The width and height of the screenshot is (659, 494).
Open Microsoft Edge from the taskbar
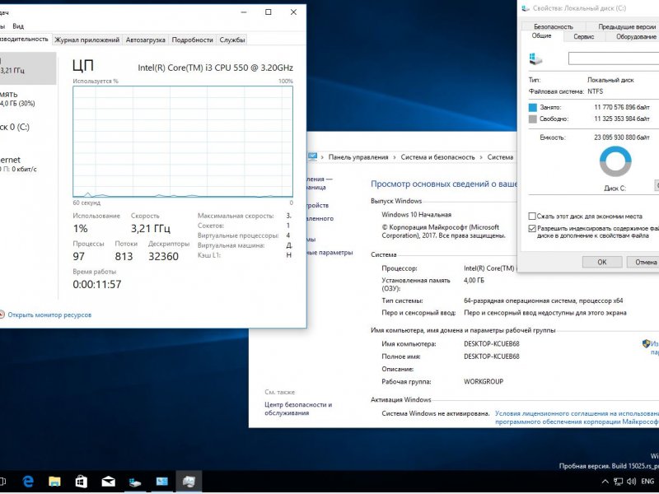coord(28,482)
